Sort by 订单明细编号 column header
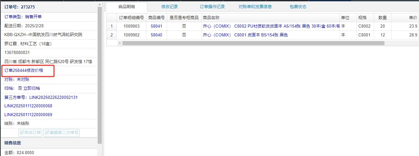This screenshot has height=156, width=419. point(131,18)
